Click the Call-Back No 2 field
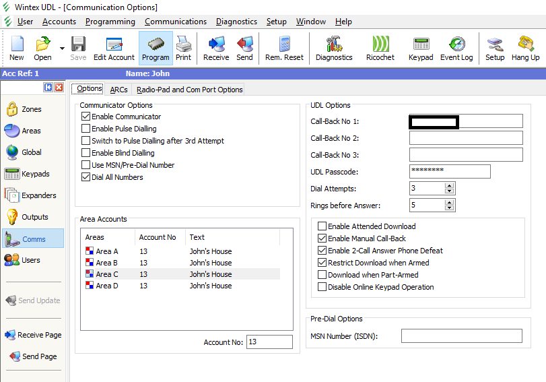 click(465, 138)
